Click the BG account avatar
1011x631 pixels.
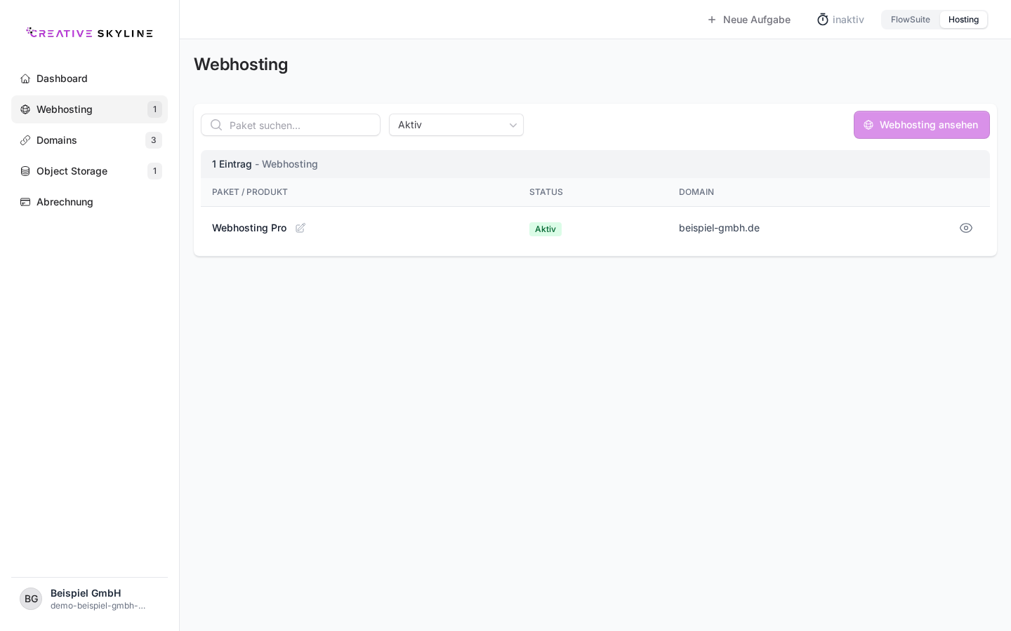[31, 599]
